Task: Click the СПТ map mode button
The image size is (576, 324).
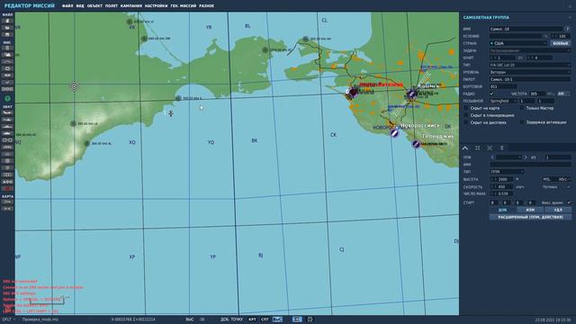Action: 265,319
